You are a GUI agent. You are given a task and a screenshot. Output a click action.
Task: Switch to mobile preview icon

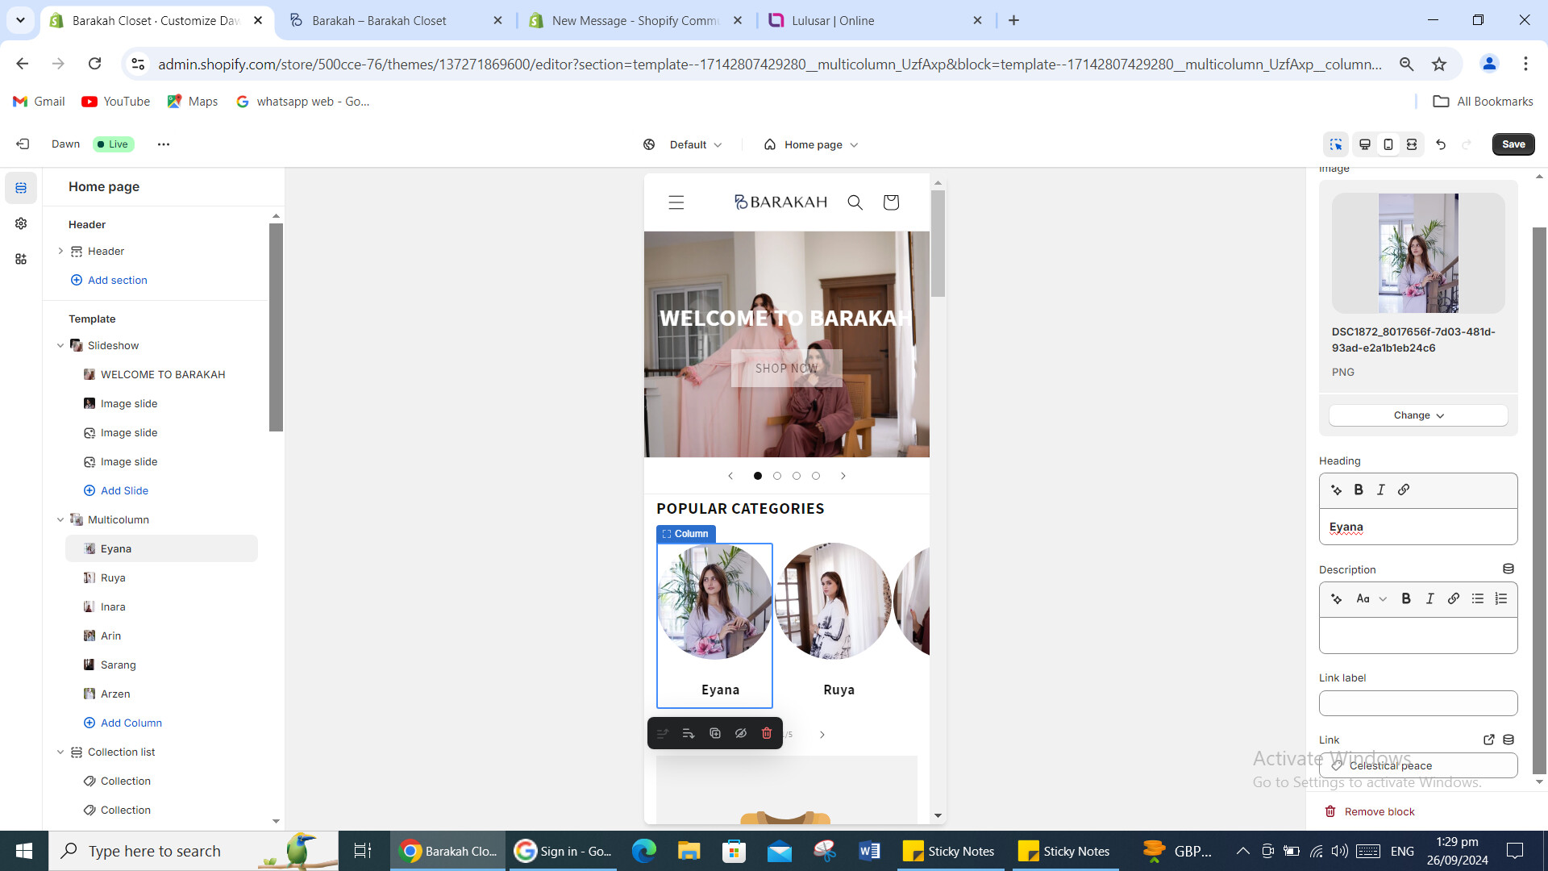(1388, 144)
